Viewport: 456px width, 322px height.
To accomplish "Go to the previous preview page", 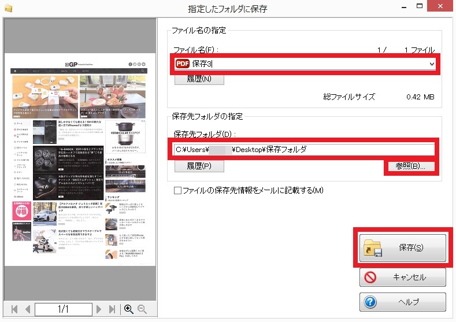I will pos(27,309).
